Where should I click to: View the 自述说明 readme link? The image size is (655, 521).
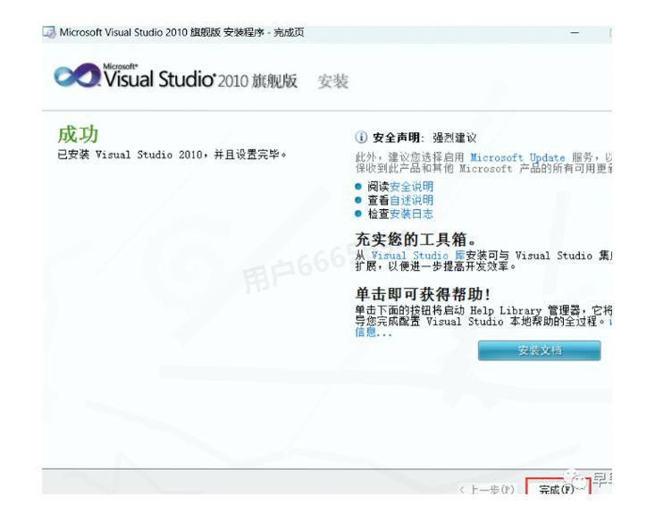[x=411, y=200]
